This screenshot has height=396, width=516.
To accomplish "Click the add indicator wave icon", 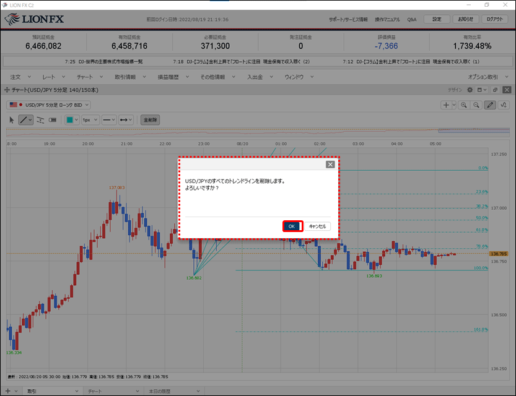I will point(504,105).
